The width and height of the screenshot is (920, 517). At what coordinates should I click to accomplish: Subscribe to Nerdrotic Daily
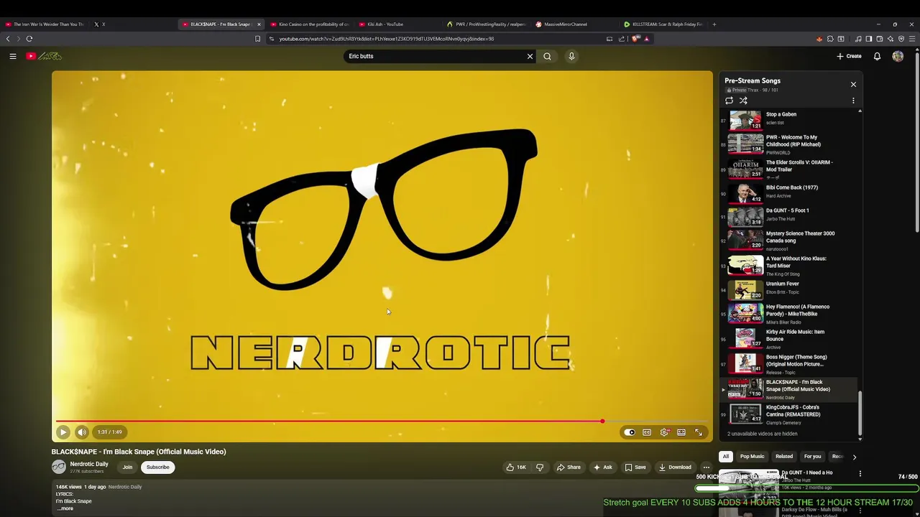[157, 467]
